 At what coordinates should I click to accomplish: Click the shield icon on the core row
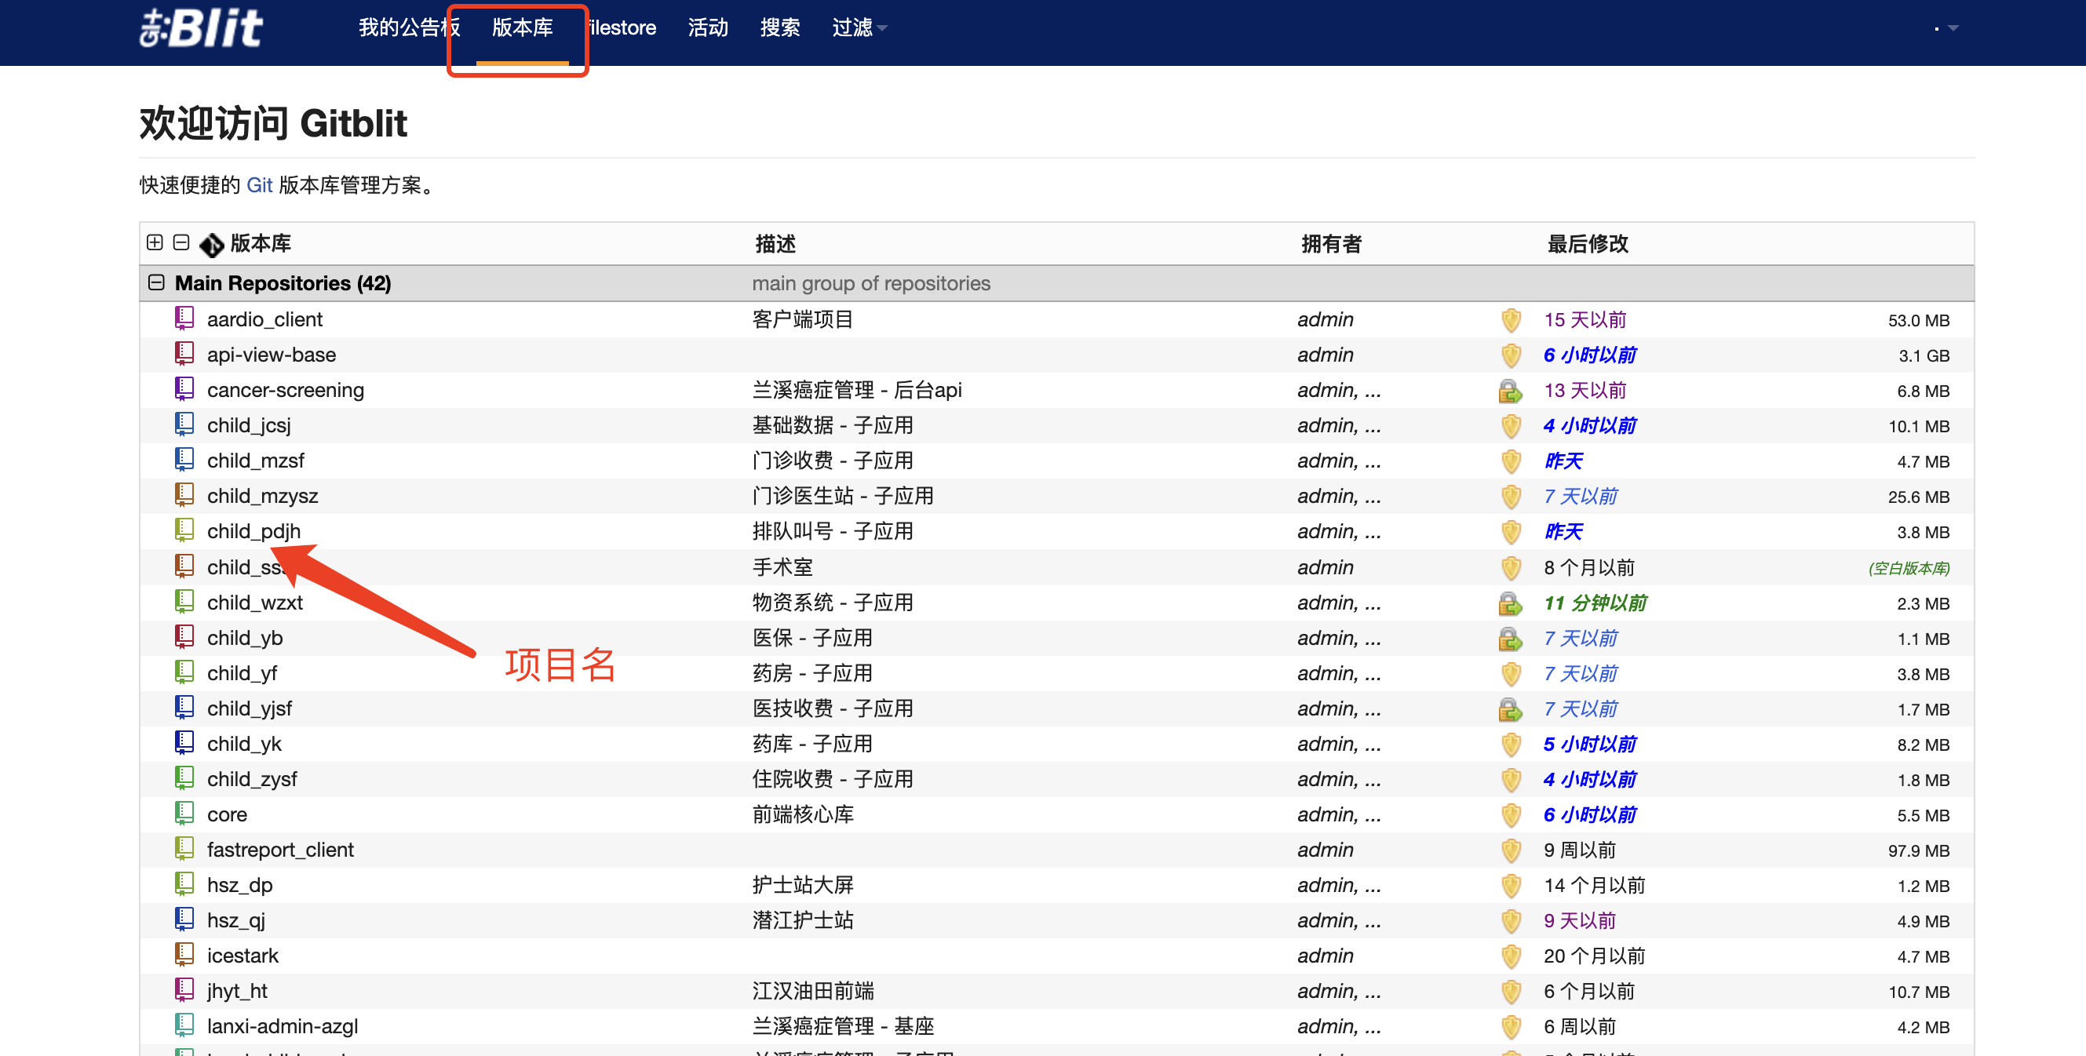[1511, 814]
